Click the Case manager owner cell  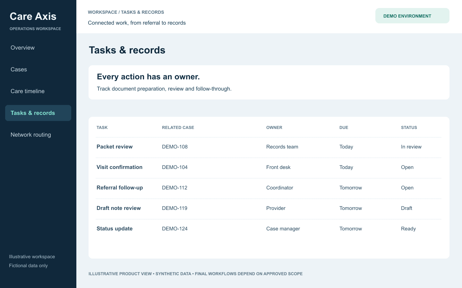point(283,228)
